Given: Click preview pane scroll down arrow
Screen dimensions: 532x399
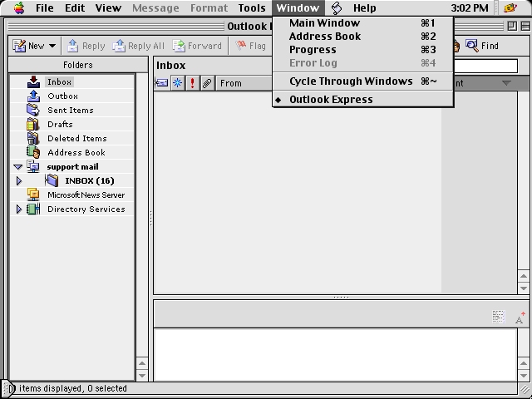Looking at the screenshot, I should pos(524,375).
